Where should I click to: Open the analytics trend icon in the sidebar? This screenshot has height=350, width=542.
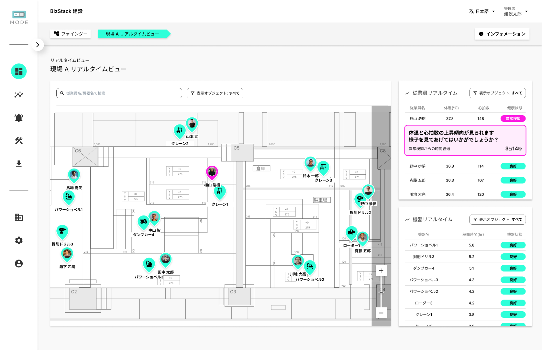18,94
